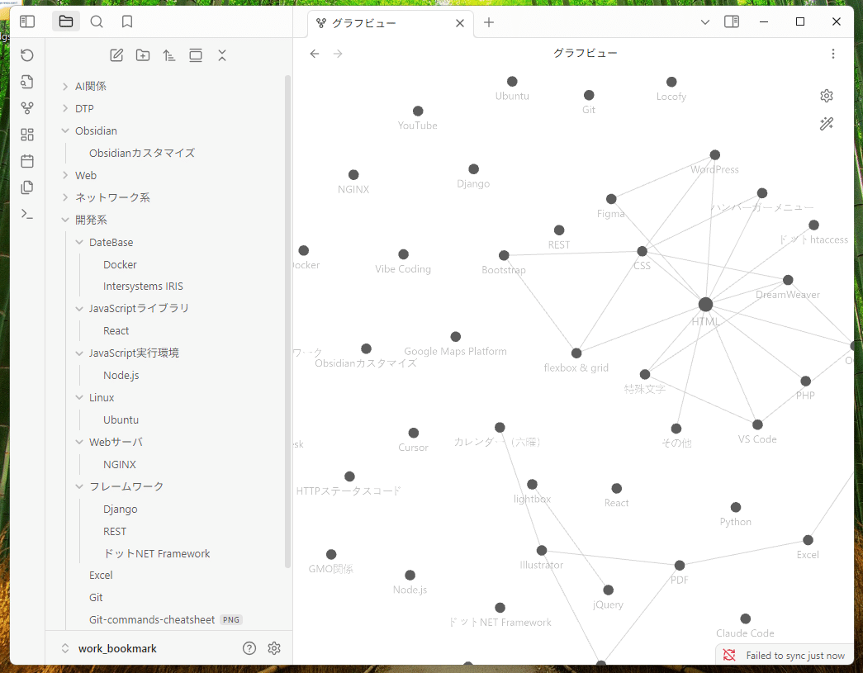Click the HTML graph node
Screen dimensions: 863x673
click(x=705, y=305)
